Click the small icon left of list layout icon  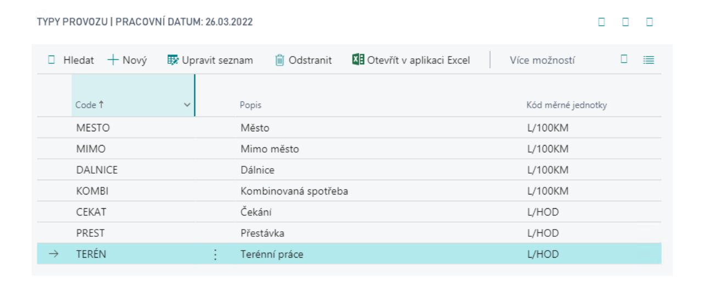pyautogui.click(x=624, y=59)
